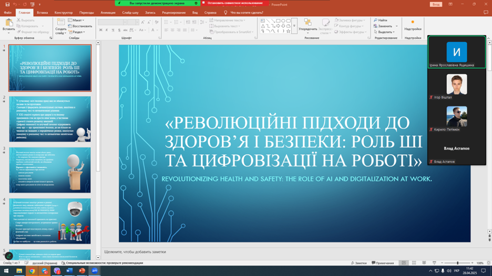Click the Save icon in quick access toolbar

tap(7, 4)
